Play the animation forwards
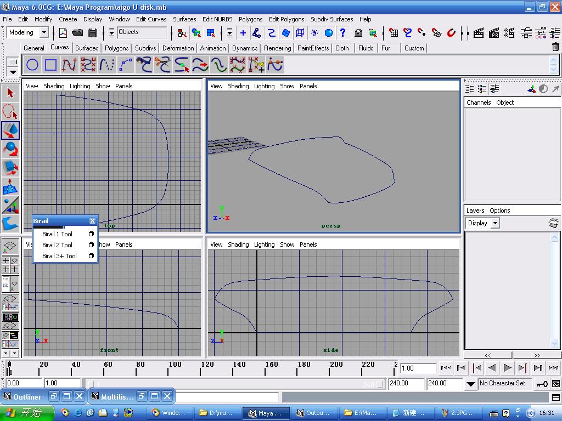This screenshot has width=562, height=421. click(x=507, y=368)
